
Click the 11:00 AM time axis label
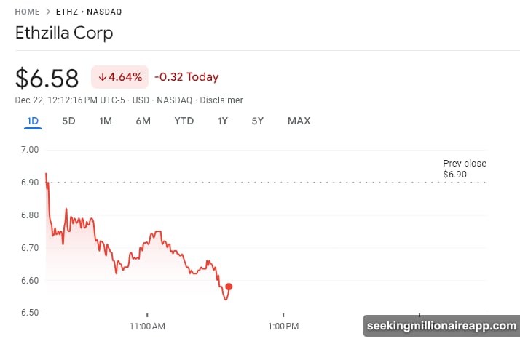147,327
